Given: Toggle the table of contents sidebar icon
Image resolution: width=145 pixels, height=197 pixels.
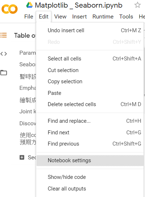Looking at the screenshot, I should [4, 35].
